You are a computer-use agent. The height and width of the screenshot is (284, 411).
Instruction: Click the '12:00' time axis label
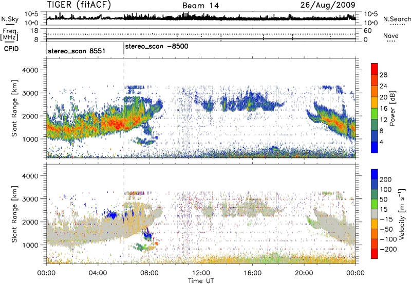201,273
